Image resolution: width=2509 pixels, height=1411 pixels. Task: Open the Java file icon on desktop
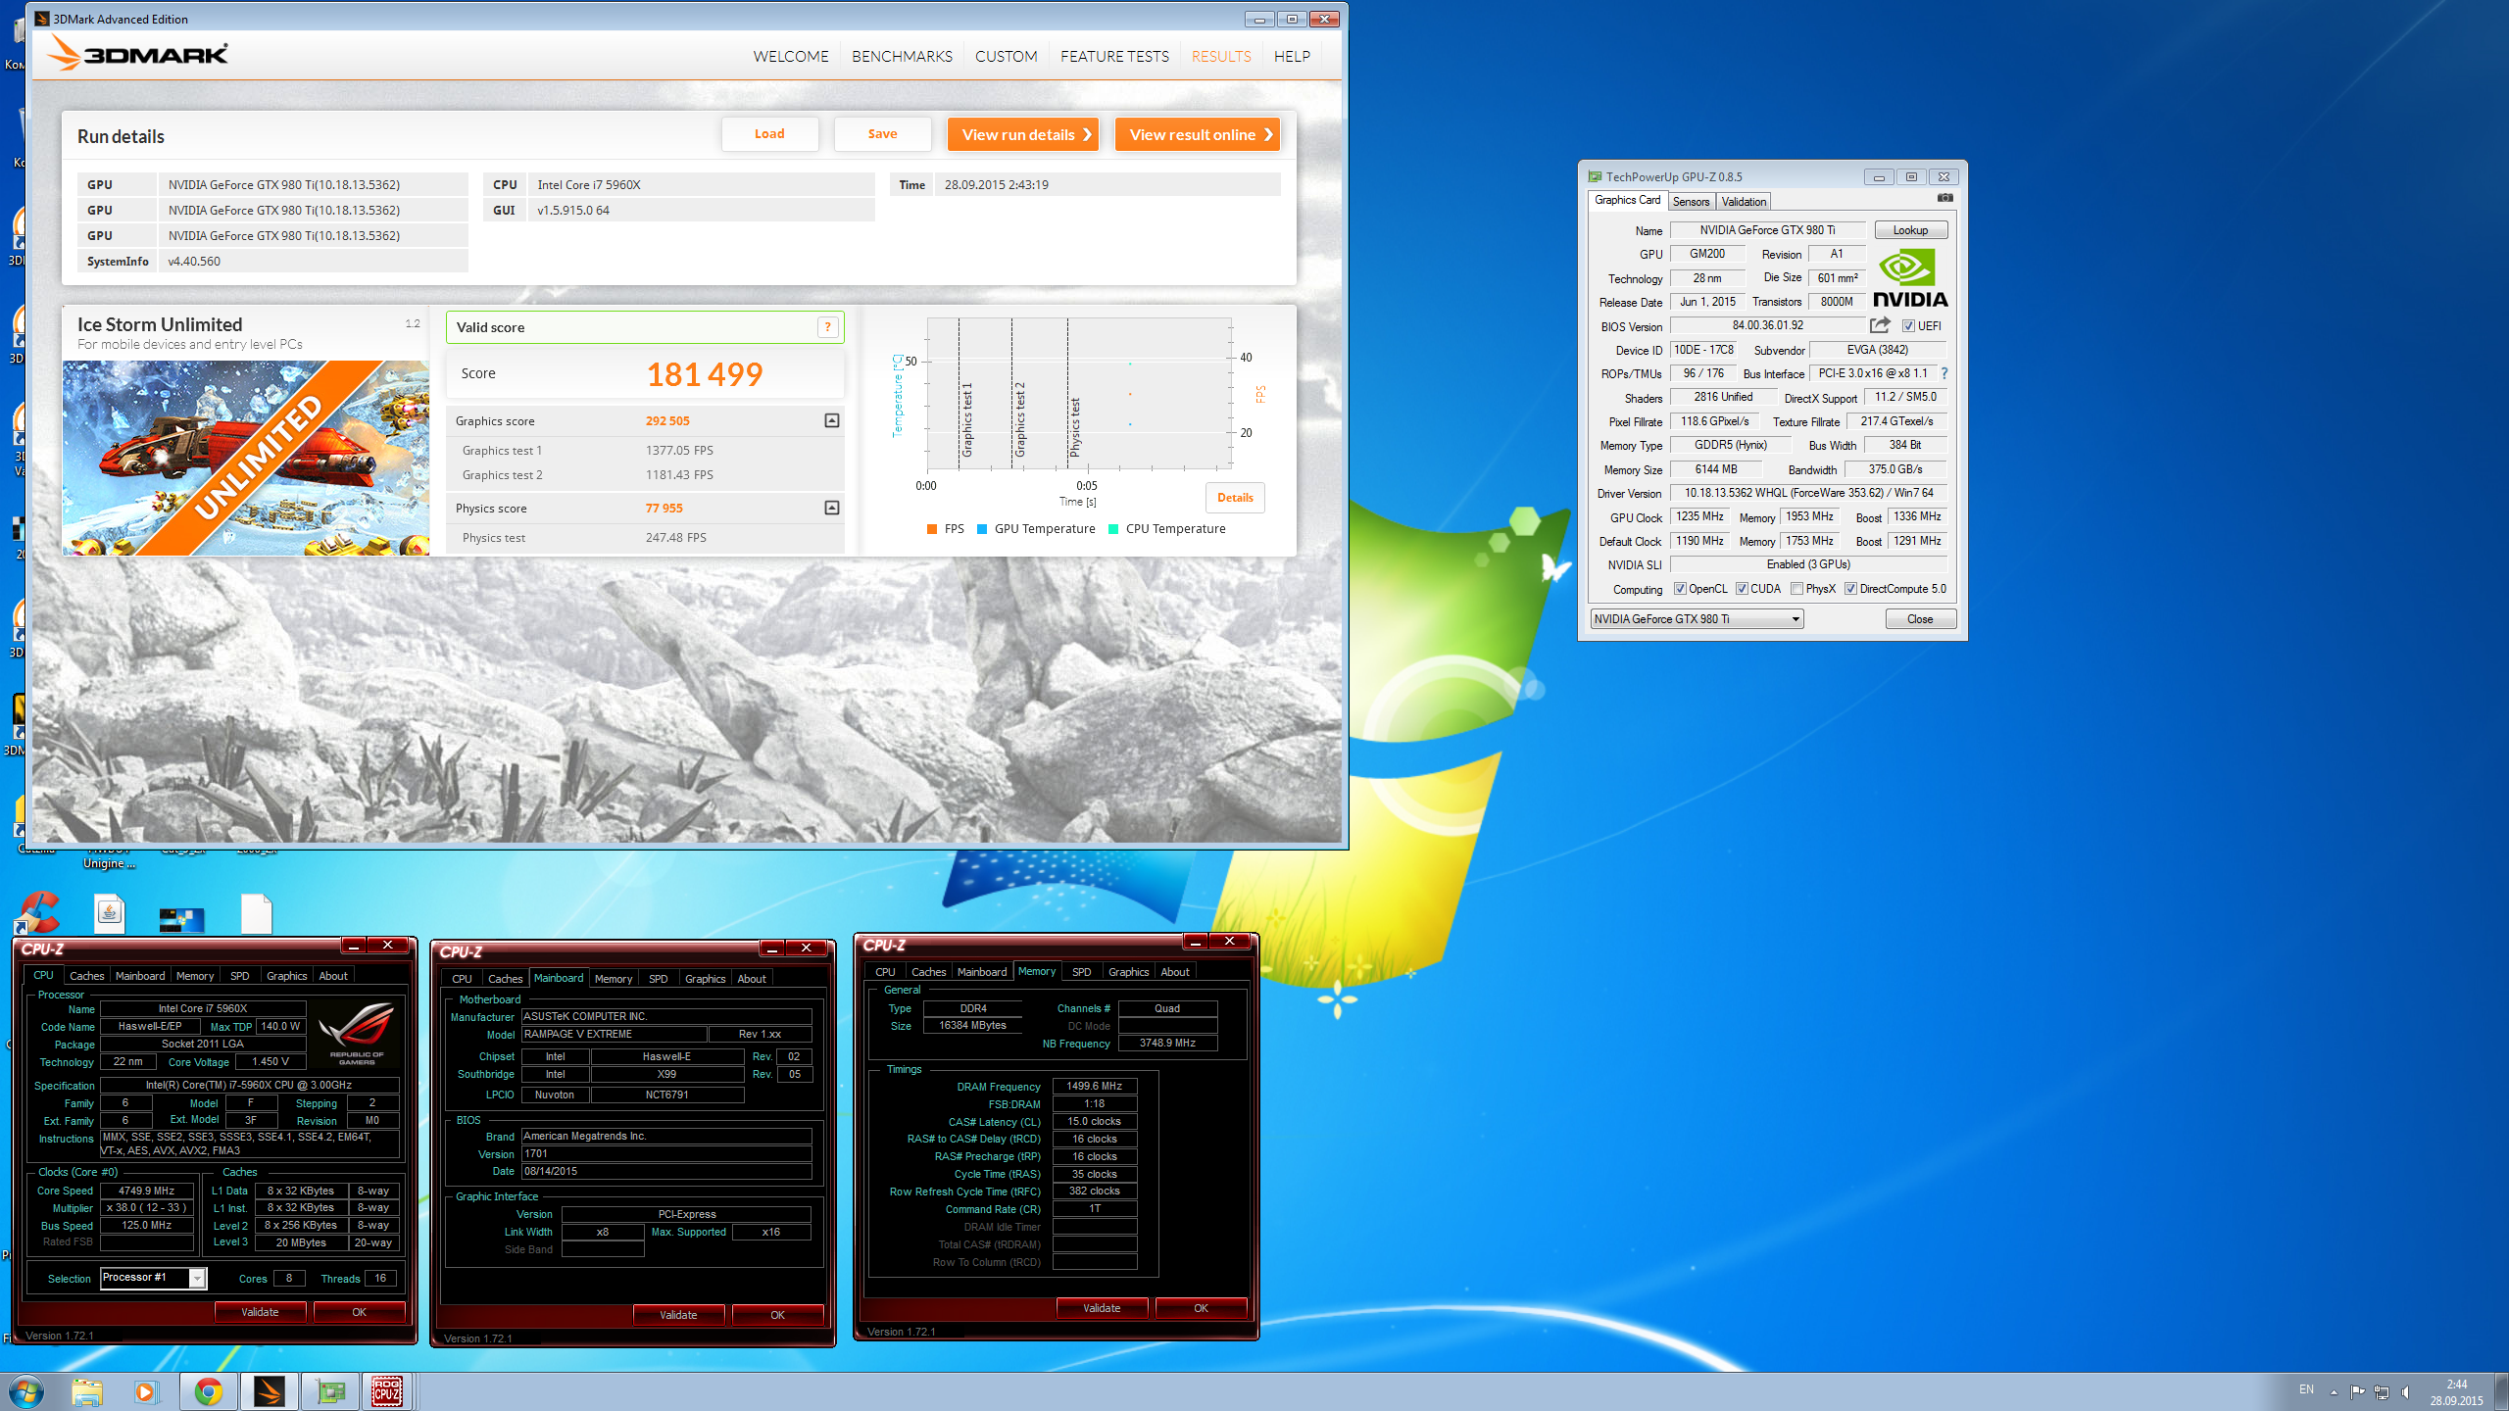coord(109,913)
